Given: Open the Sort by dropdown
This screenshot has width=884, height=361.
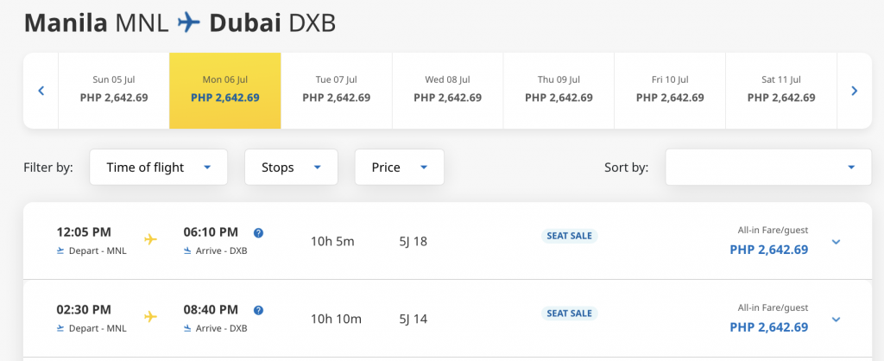Looking at the screenshot, I should (x=768, y=167).
